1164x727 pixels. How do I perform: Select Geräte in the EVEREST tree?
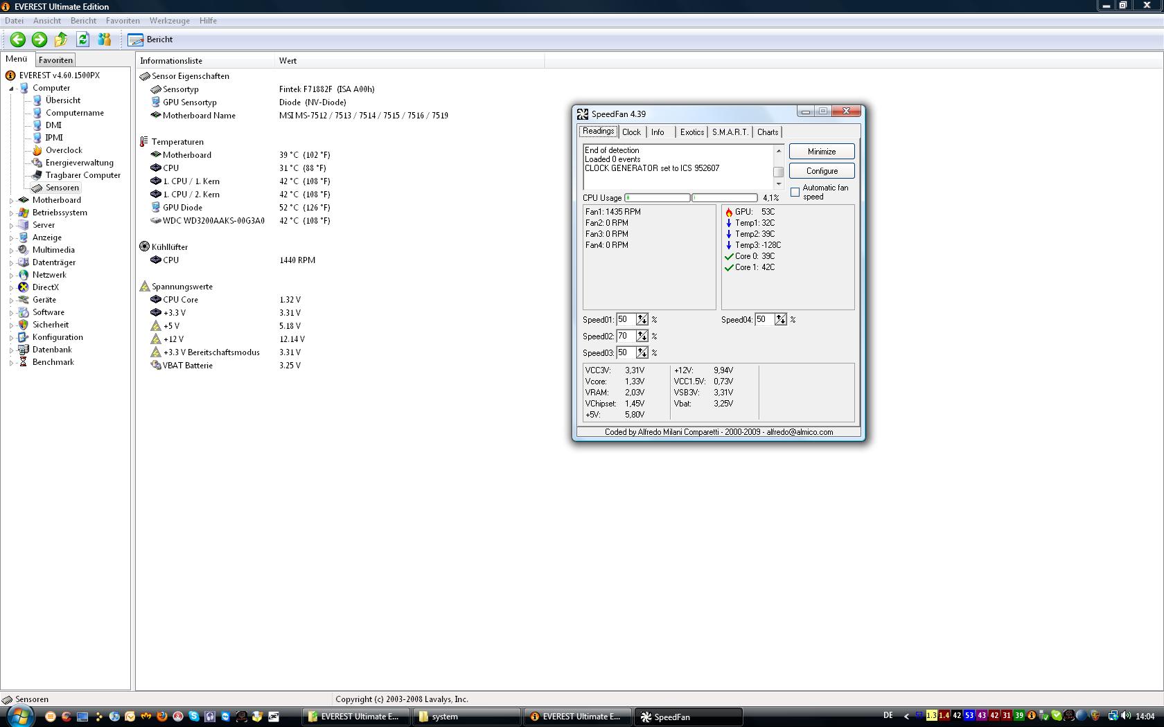coord(44,300)
